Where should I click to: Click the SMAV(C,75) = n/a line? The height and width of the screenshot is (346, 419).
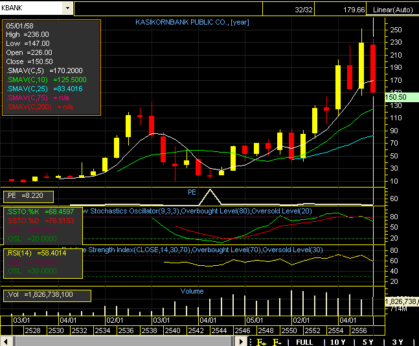[x=38, y=98]
